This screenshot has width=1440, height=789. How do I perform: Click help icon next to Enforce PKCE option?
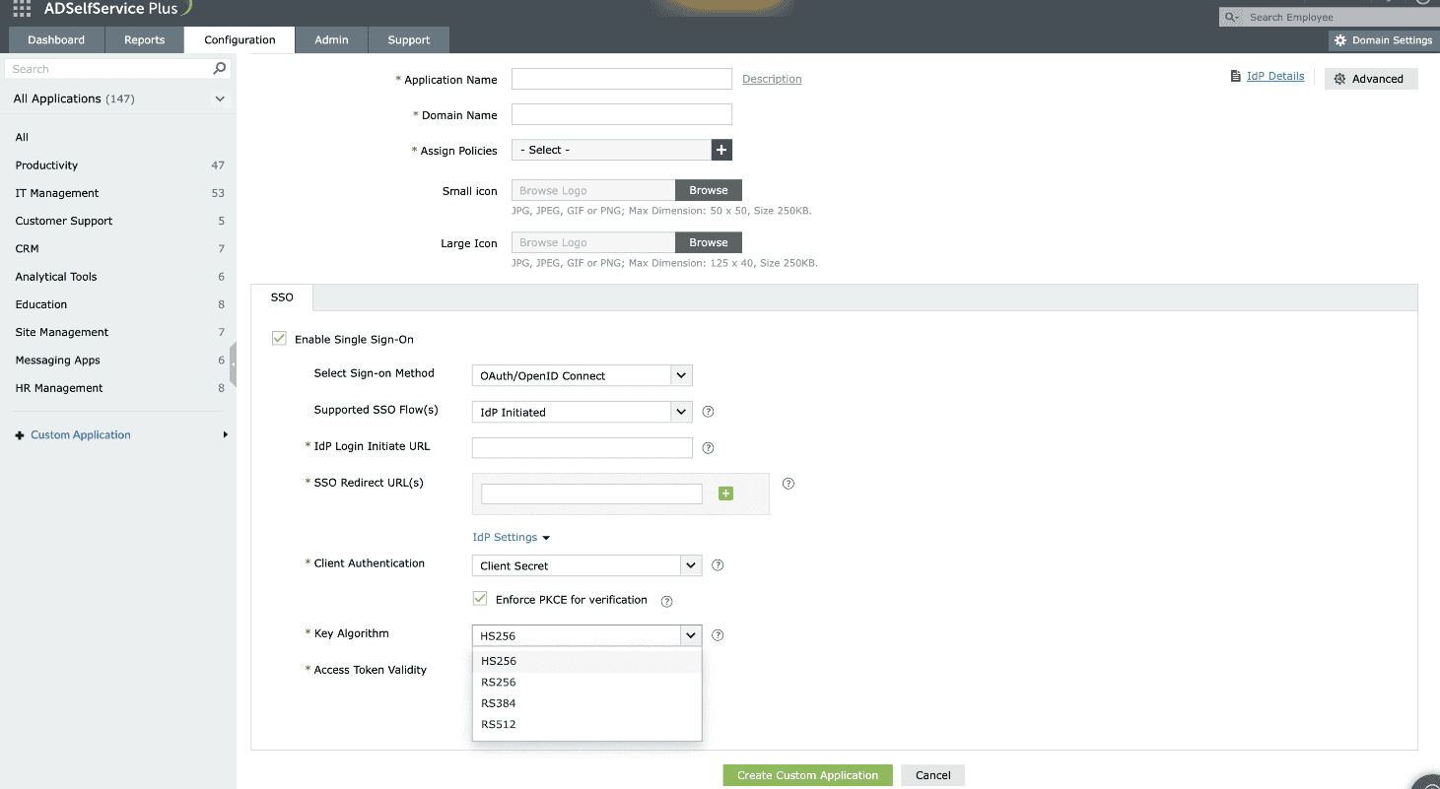[665, 600]
